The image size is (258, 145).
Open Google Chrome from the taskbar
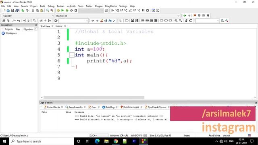(116, 141)
